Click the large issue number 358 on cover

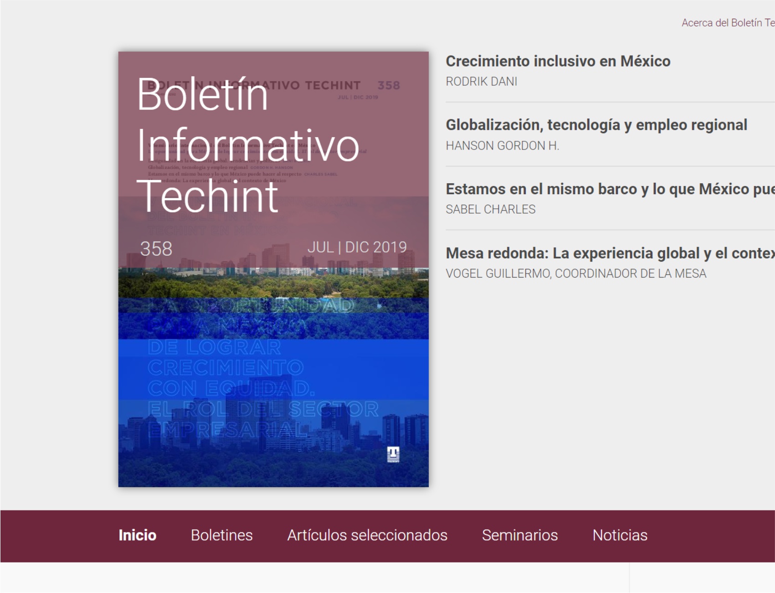[156, 249]
